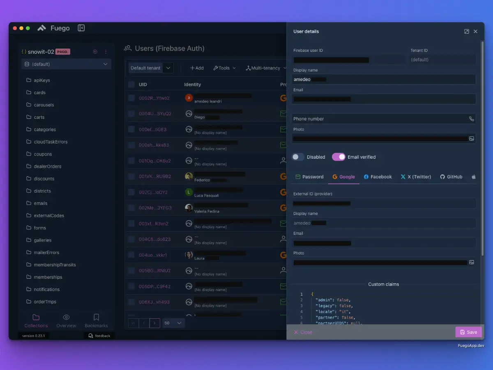Click the phone icon in Phone number field
This screenshot has height=370, width=493.
(471, 119)
